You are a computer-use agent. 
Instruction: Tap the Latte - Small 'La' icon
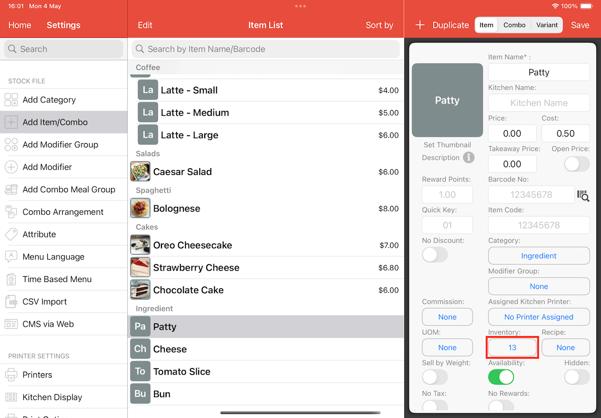(148, 90)
